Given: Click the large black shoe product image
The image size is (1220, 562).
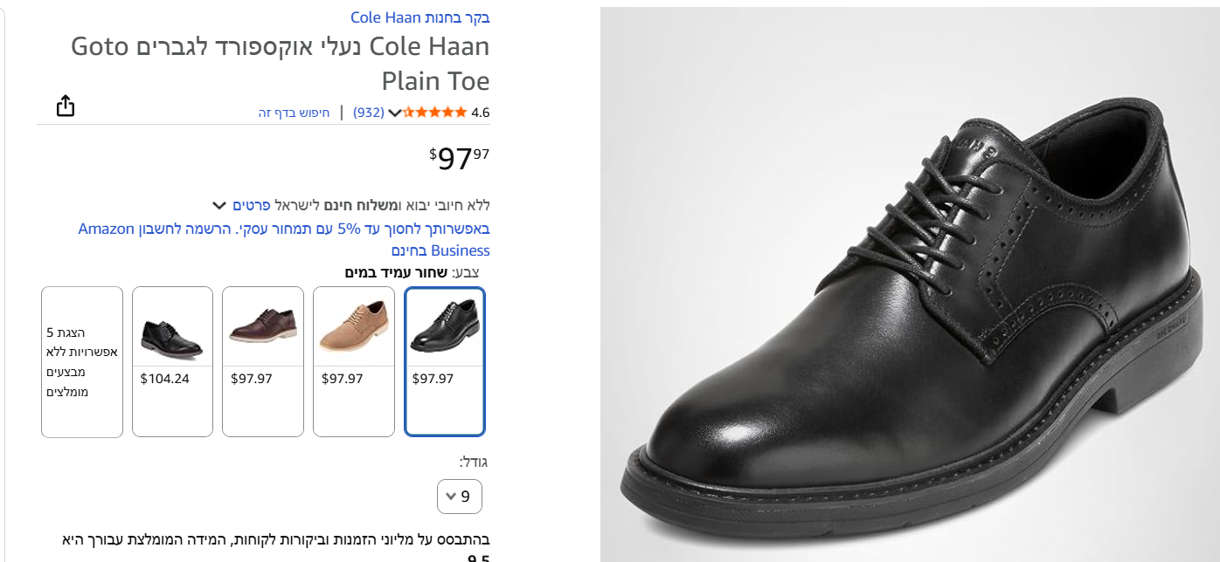Looking at the screenshot, I should [909, 288].
